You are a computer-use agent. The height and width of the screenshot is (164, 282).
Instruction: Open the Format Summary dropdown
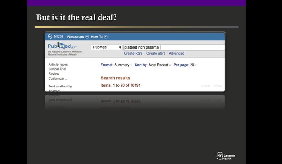(x=116, y=65)
